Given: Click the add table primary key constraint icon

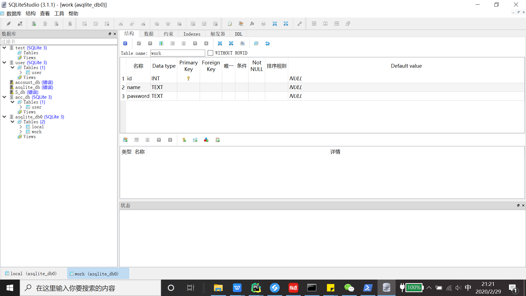Looking at the screenshot, I should tap(184, 140).
